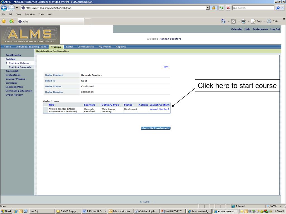This screenshot has width=286, height=214.
Task: Click the Favorites Center star icon
Action: point(4,21)
